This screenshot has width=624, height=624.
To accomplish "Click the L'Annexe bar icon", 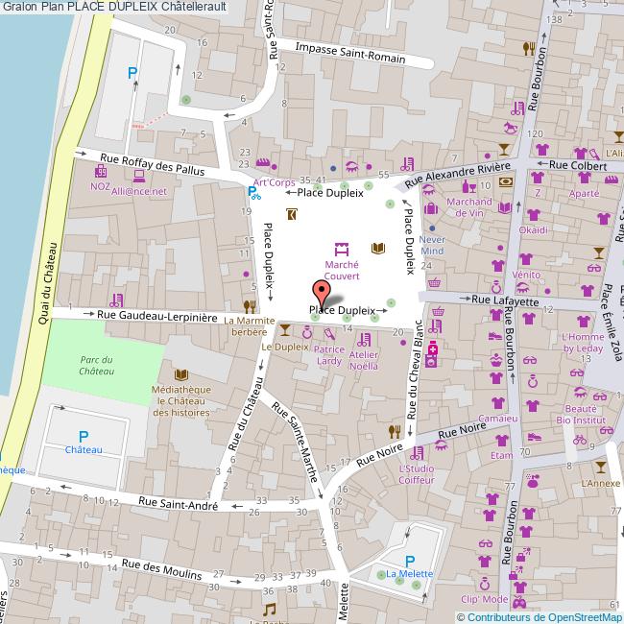I will (x=601, y=467).
